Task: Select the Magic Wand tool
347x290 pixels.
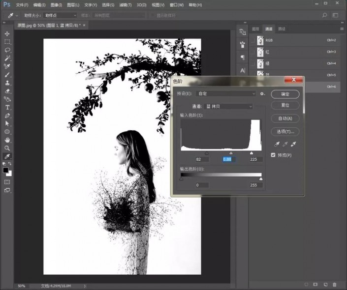Action: point(7,58)
